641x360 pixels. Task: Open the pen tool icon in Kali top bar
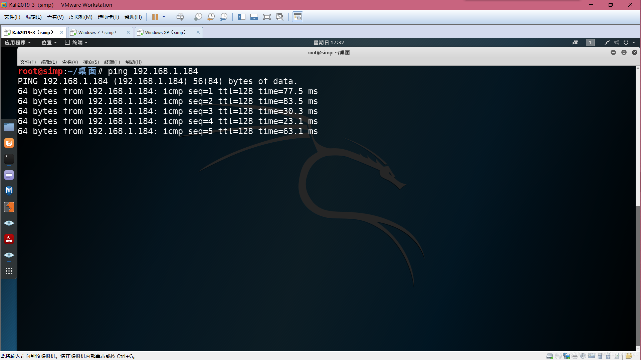[607, 42]
